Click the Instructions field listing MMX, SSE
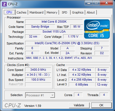 67,58
